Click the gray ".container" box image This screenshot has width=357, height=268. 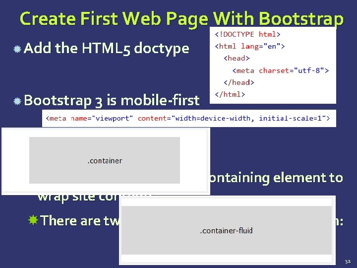(105, 160)
